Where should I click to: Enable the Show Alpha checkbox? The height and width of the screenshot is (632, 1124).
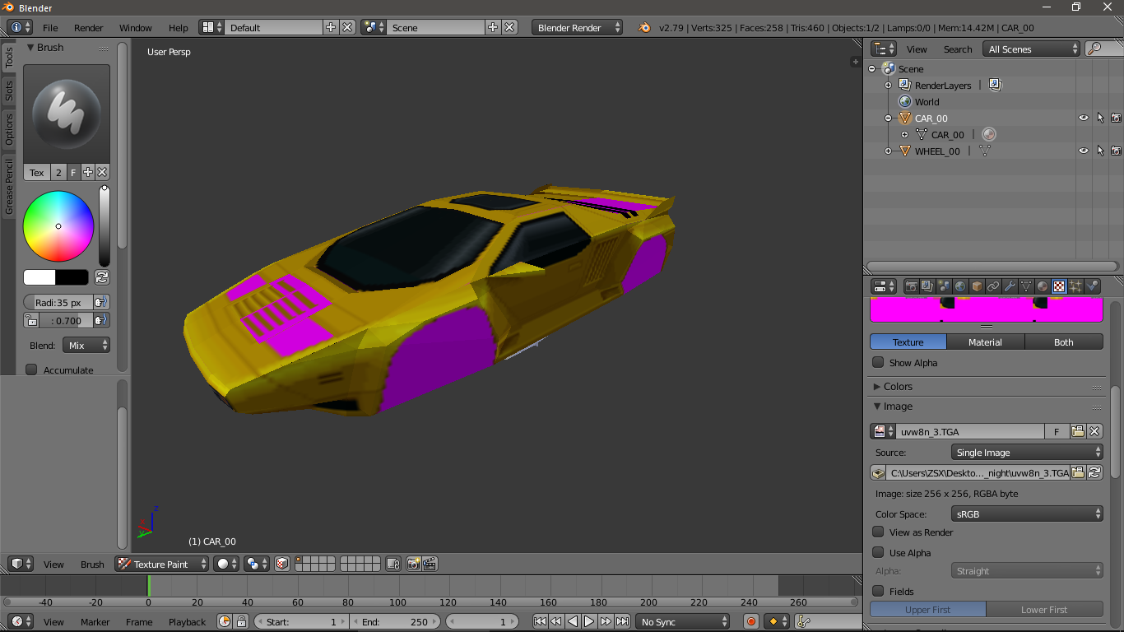click(x=878, y=362)
